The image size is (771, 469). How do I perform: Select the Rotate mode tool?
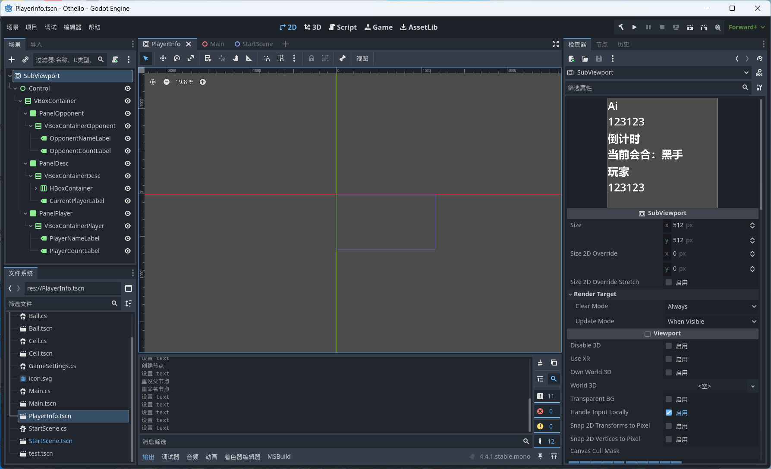coord(177,58)
